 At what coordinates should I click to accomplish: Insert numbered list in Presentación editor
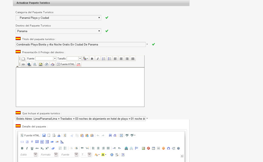click(104, 59)
